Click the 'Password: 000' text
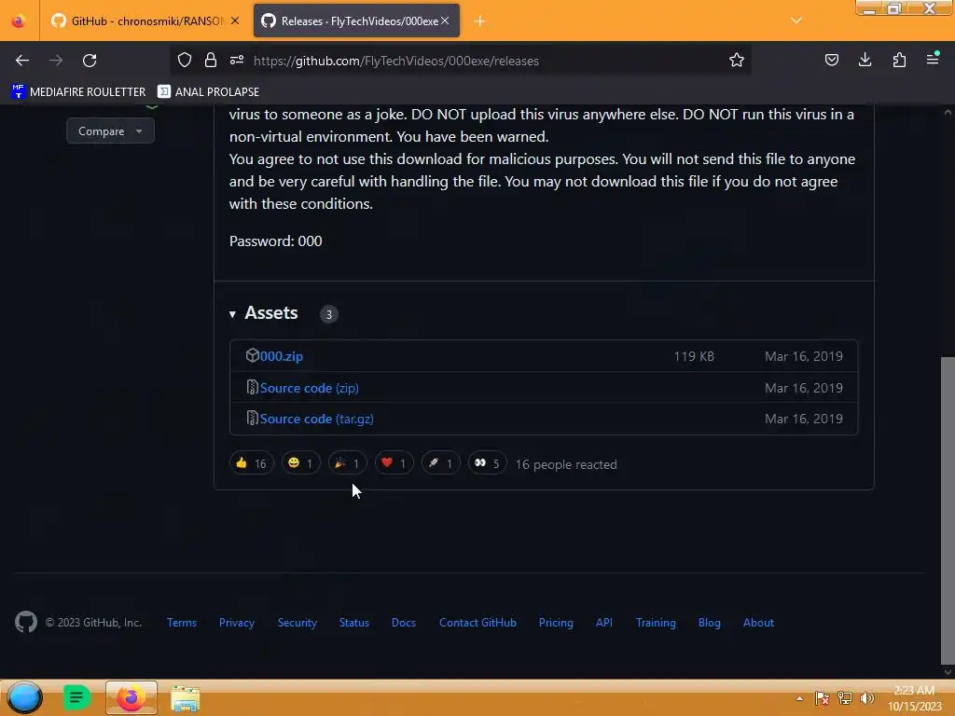The height and width of the screenshot is (716, 955). coord(275,241)
